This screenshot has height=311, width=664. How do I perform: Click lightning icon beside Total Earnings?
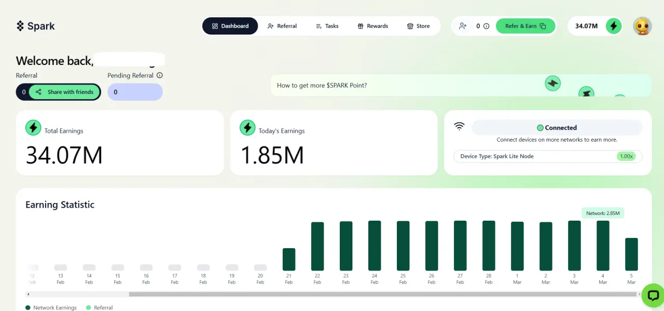(33, 128)
